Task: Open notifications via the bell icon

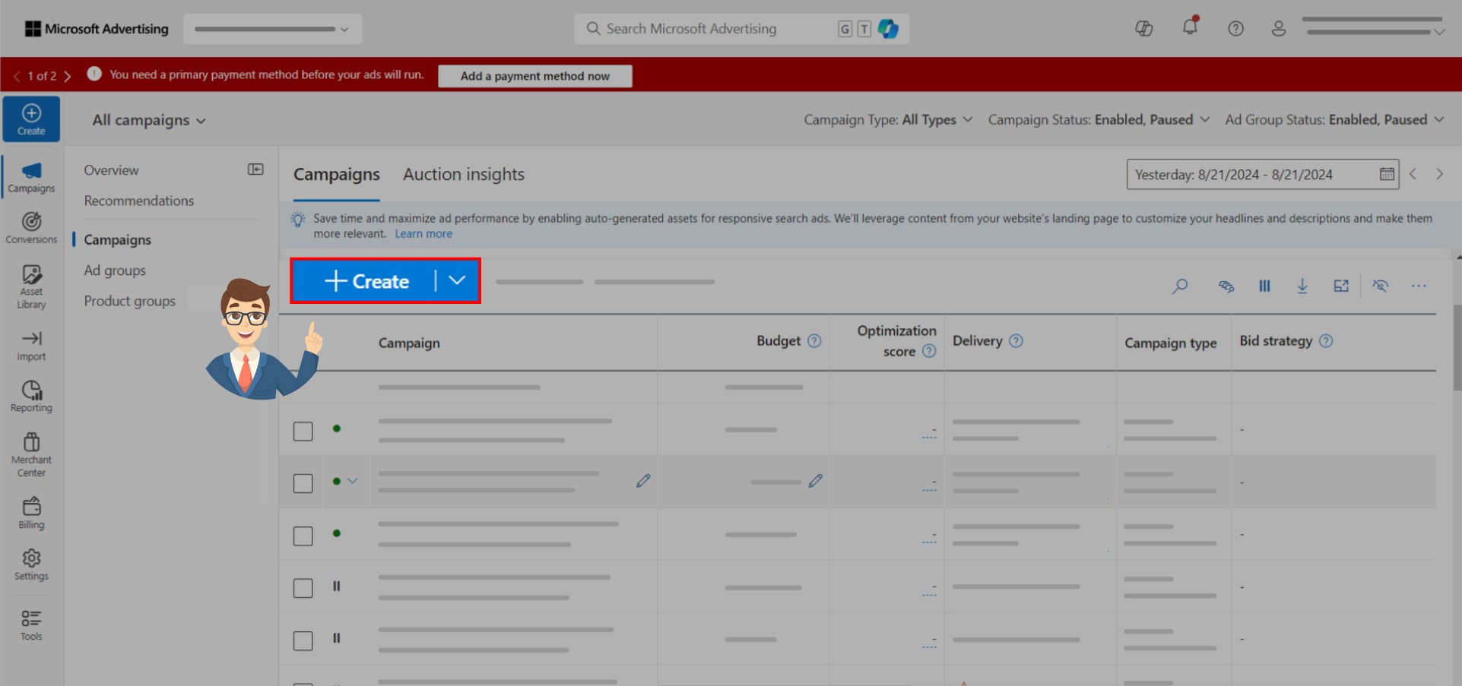Action: pyautogui.click(x=1190, y=28)
